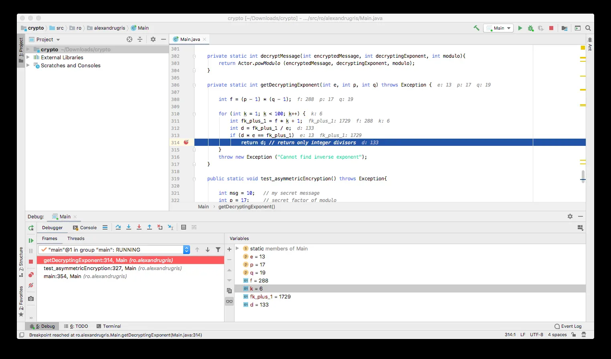The image size is (611, 359).
Task: Switch to the Threads tab
Action: tap(76, 238)
